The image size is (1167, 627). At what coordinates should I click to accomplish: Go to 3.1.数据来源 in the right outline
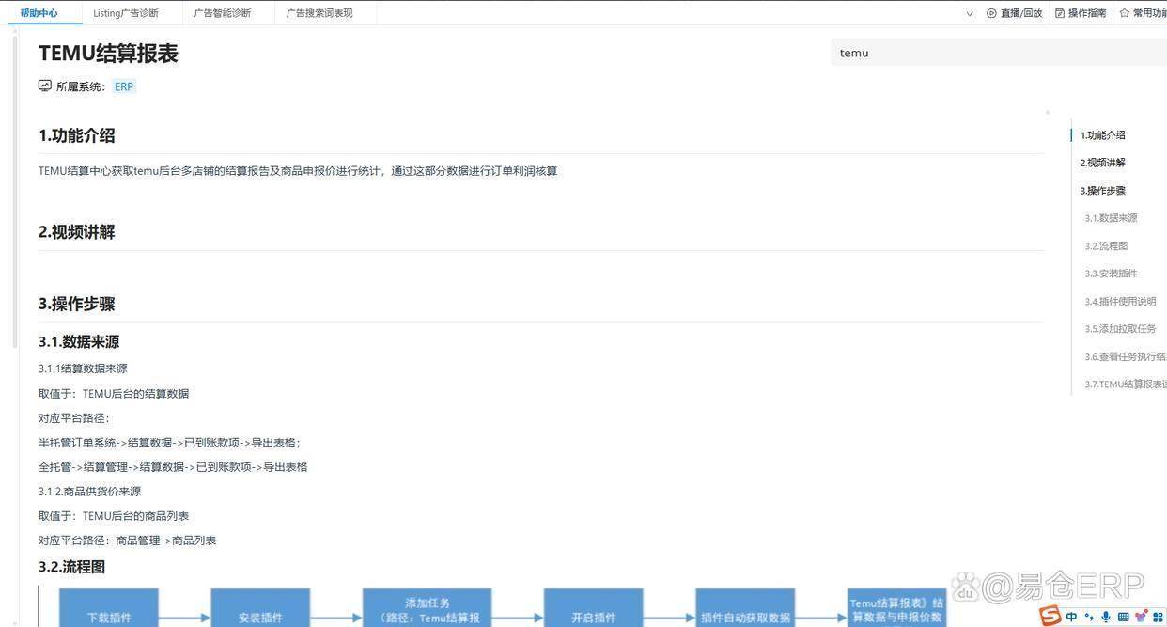click(x=1111, y=218)
